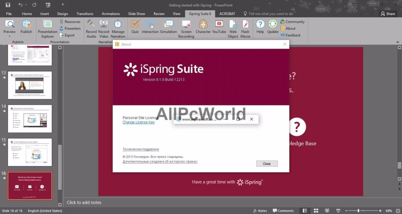Click the Export option
The image size is (402, 214).
[x=67, y=35]
